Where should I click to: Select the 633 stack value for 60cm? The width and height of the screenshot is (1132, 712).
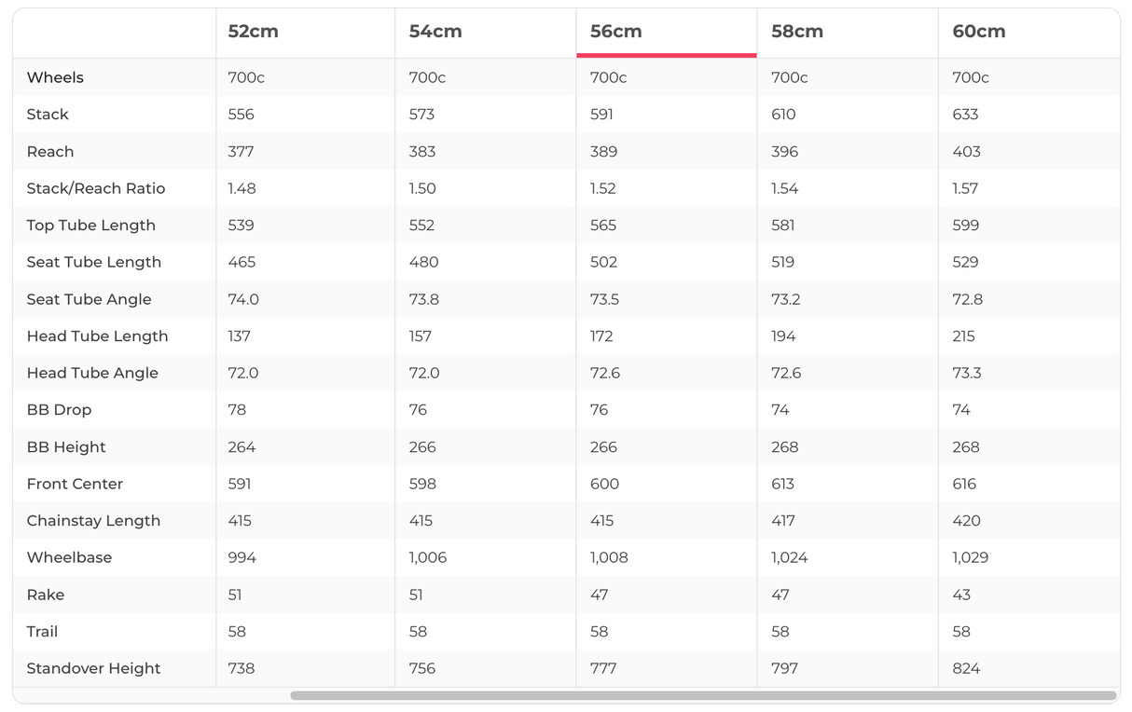pos(965,115)
